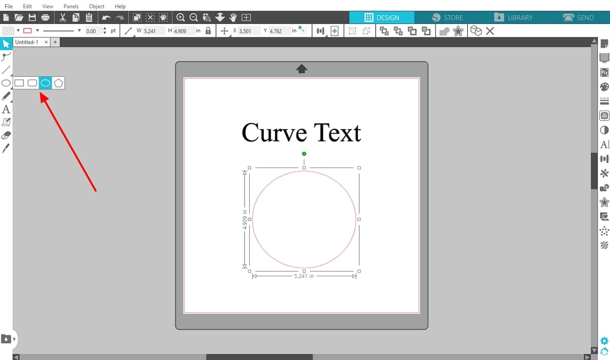The width and height of the screenshot is (610, 360).
Task: Paste from clipboard
Action: coord(89,17)
